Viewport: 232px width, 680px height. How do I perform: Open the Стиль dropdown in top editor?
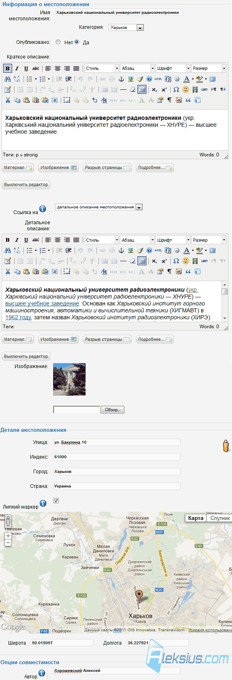pos(102,69)
